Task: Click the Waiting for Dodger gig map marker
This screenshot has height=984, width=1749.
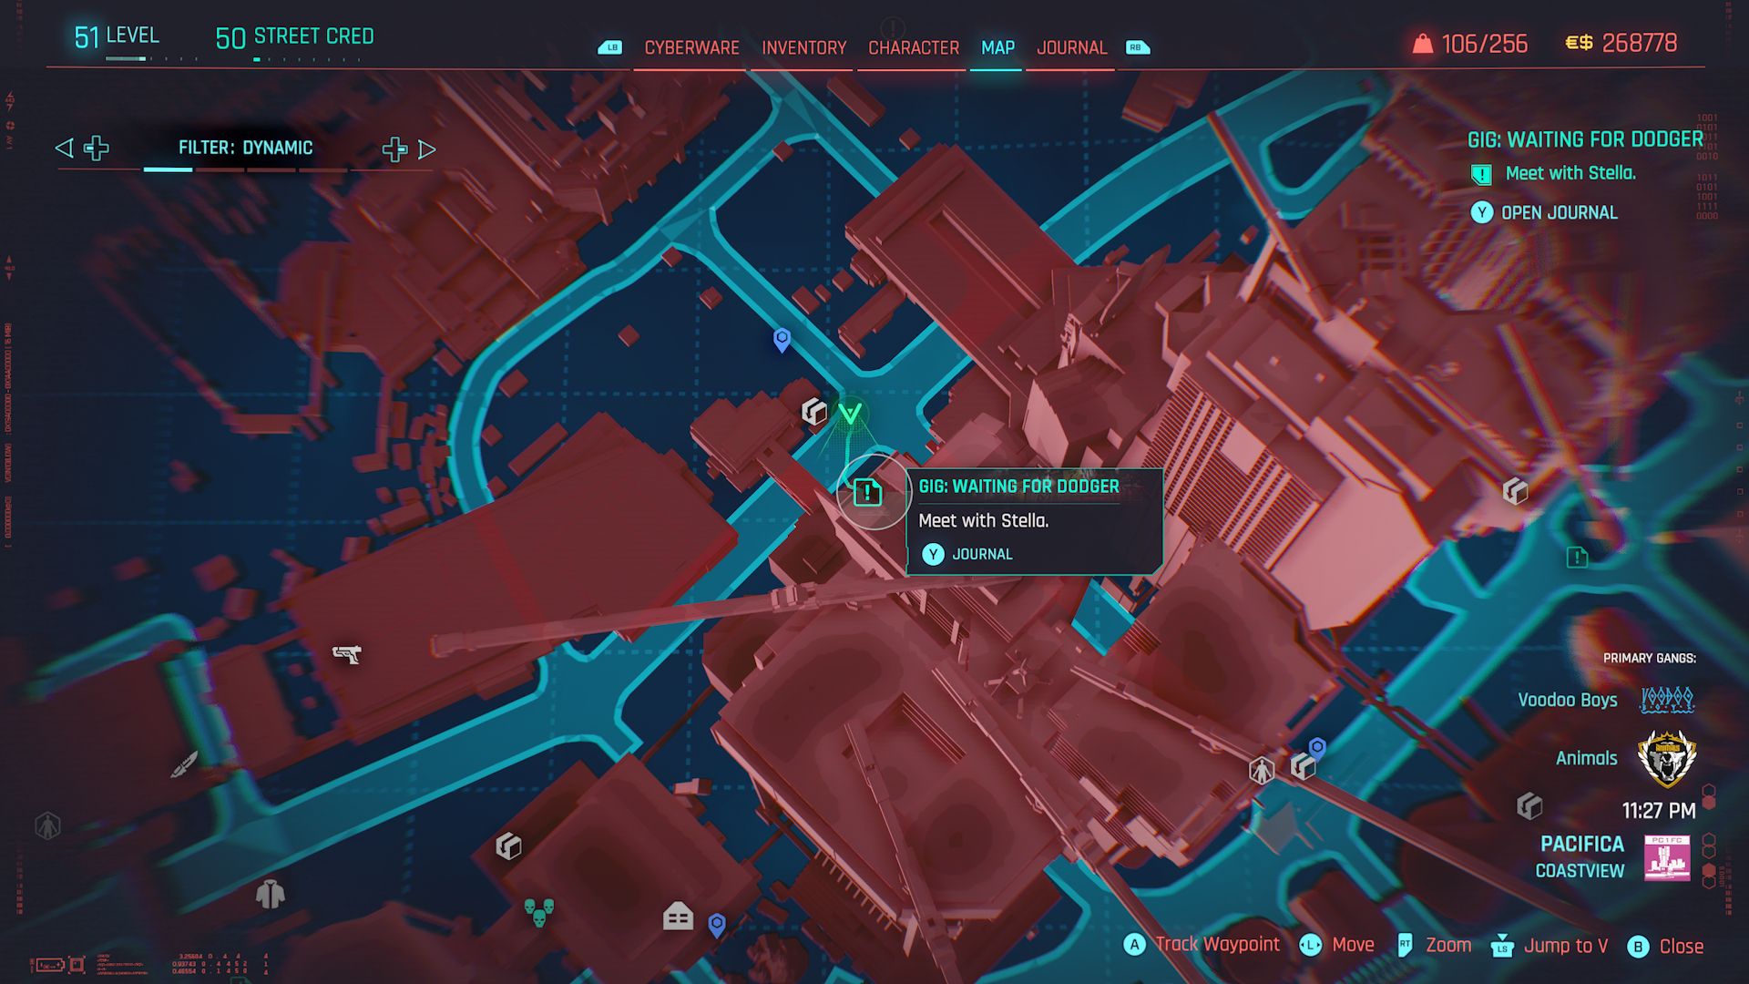Action: tap(868, 493)
